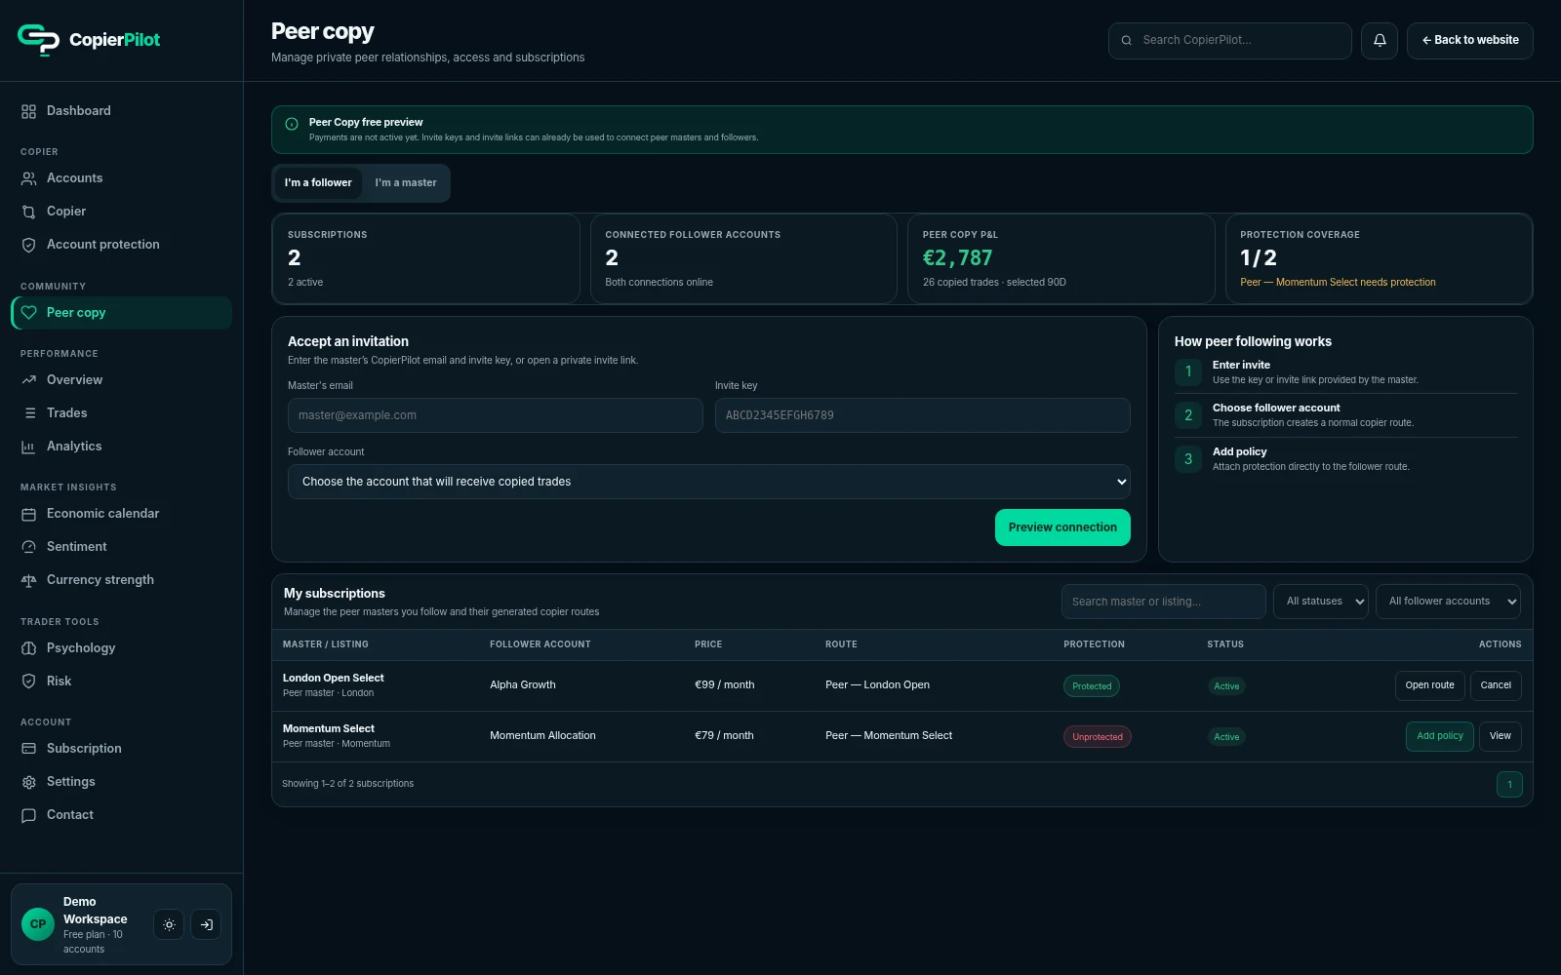This screenshot has width=1561, height=975.
Task: Click the Enter invite step number 1
Action: (x=1188, y=371)
